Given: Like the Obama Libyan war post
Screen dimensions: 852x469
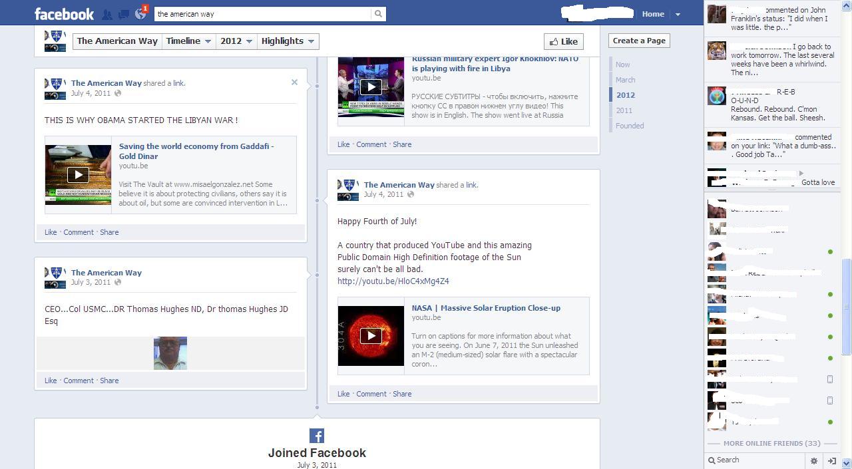Looking at the screenshot, I should tap(51, 232).
